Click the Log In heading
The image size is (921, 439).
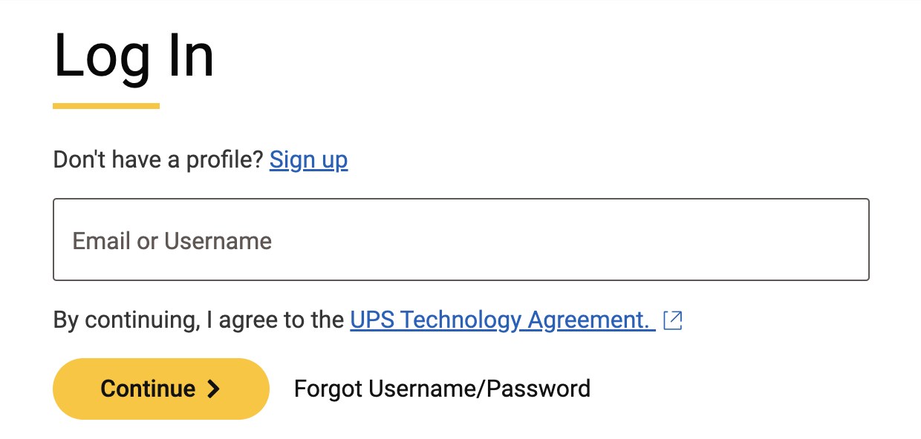point(134,56)
